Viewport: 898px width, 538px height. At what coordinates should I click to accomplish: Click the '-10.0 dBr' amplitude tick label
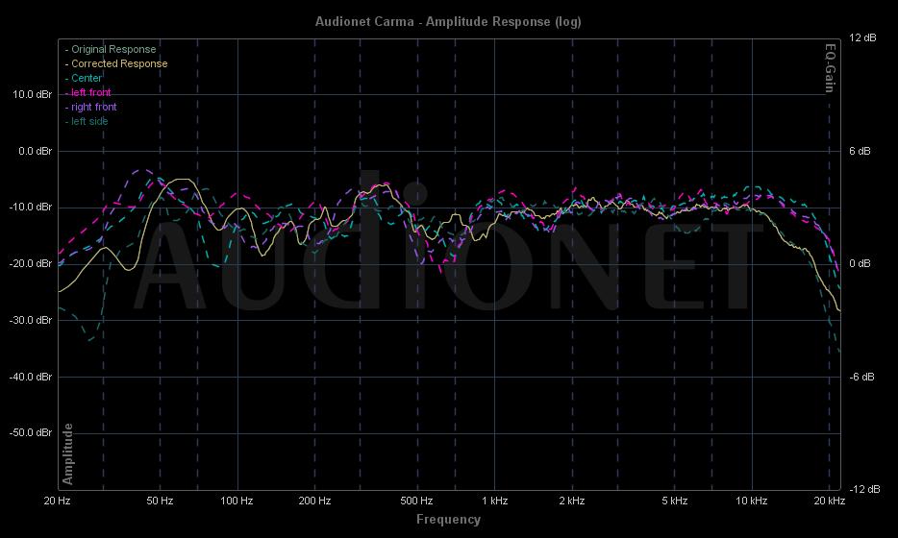pos(31,207)
